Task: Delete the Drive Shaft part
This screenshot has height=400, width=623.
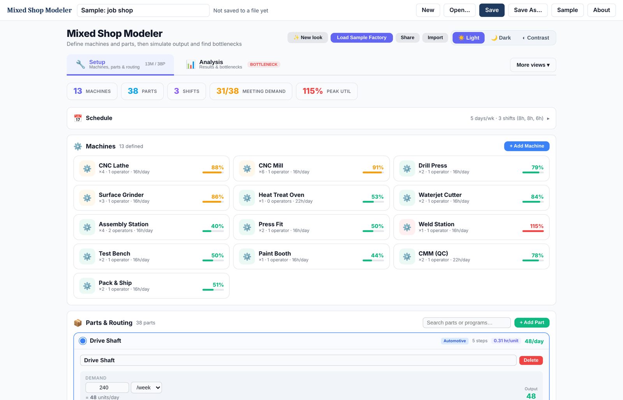Action: click(531, 360)
